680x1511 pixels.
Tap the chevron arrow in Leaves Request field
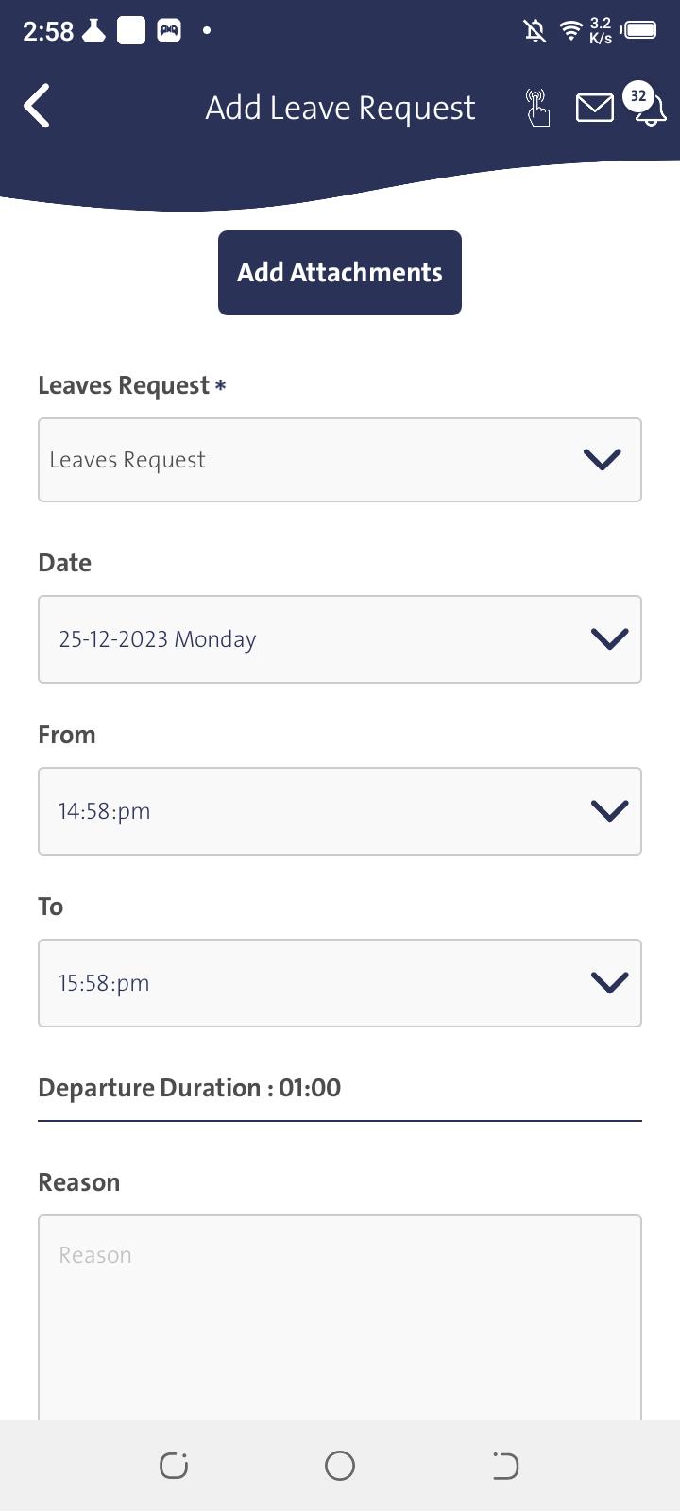tap(602, 460)
